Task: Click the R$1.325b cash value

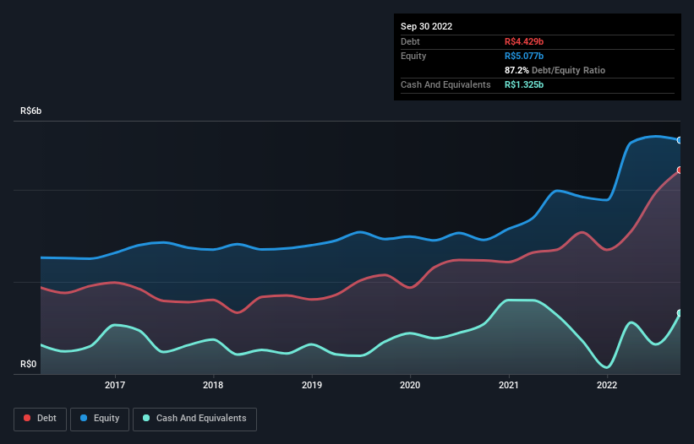Action: click(524, 84)
